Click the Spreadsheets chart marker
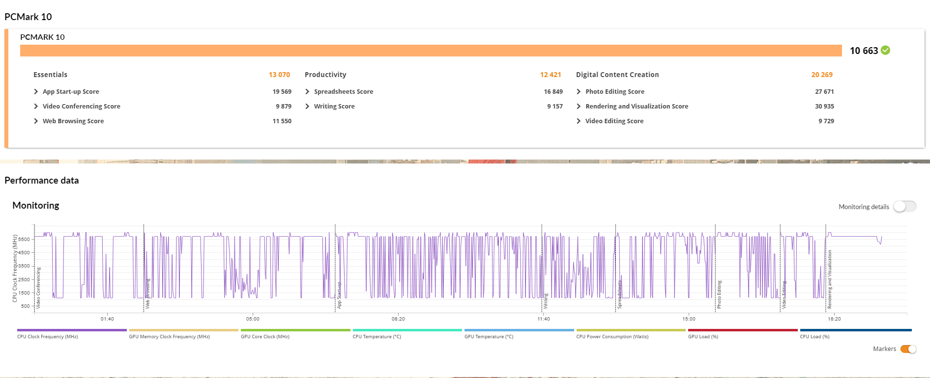Screen dimensions: 930x378 coord(619,295)
